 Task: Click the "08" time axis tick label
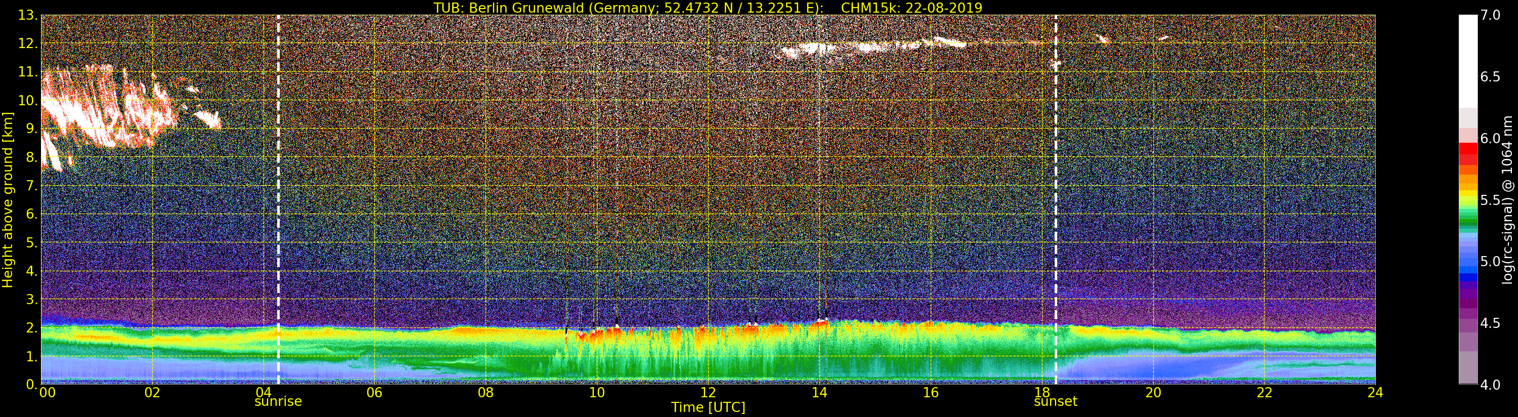(486, 393)
